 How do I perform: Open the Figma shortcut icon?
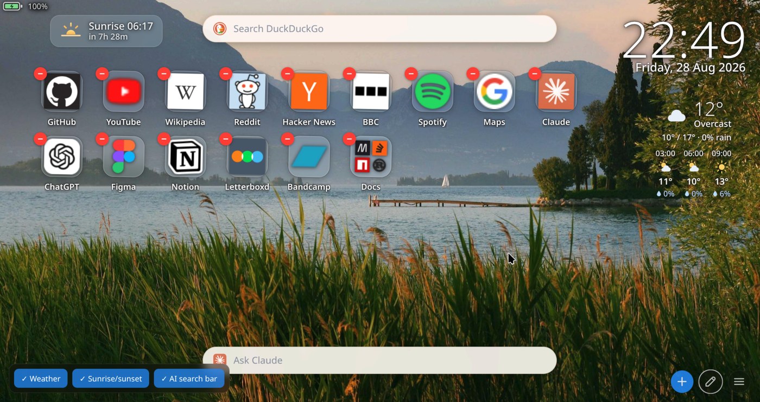(x=124, y=157)
